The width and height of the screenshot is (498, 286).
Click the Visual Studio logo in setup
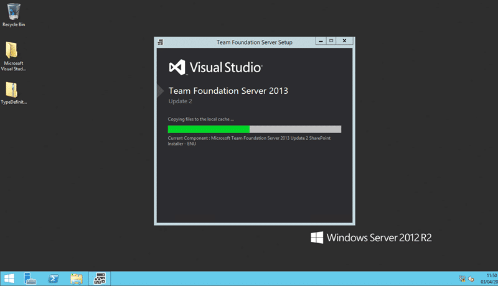(x=215, y=67)
